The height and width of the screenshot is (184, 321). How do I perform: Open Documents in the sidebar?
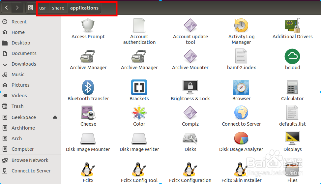coord(31,53)
